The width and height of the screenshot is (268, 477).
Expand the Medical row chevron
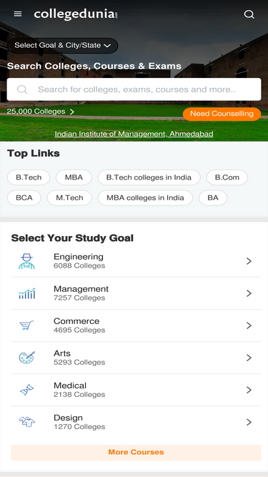(x=249, y=390)
